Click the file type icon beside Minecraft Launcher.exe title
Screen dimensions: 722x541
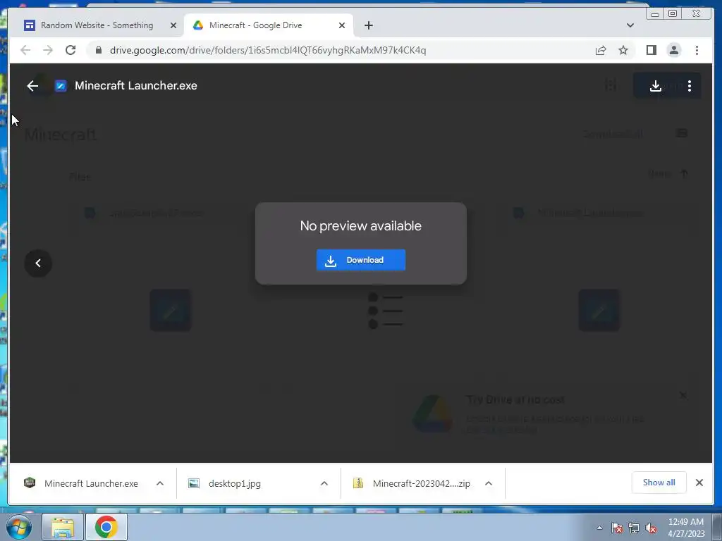61,86
